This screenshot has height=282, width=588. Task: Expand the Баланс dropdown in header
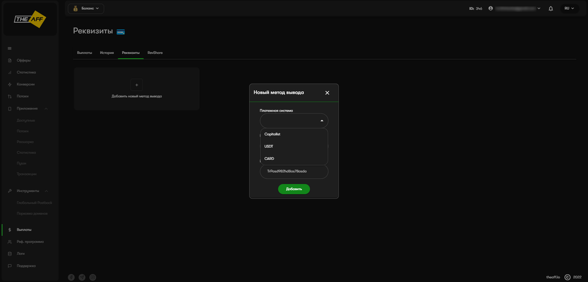[x=85, y=9]
